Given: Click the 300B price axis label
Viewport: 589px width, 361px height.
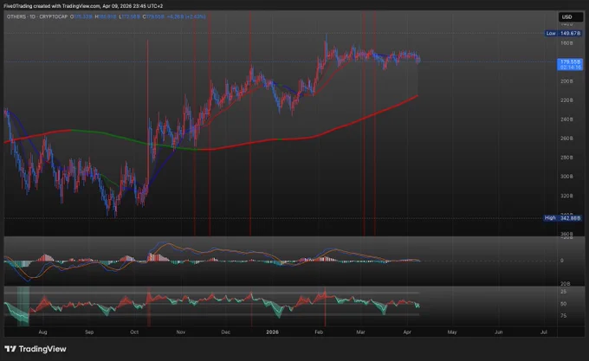Looking at the screenshot, I should coord(566,177).
